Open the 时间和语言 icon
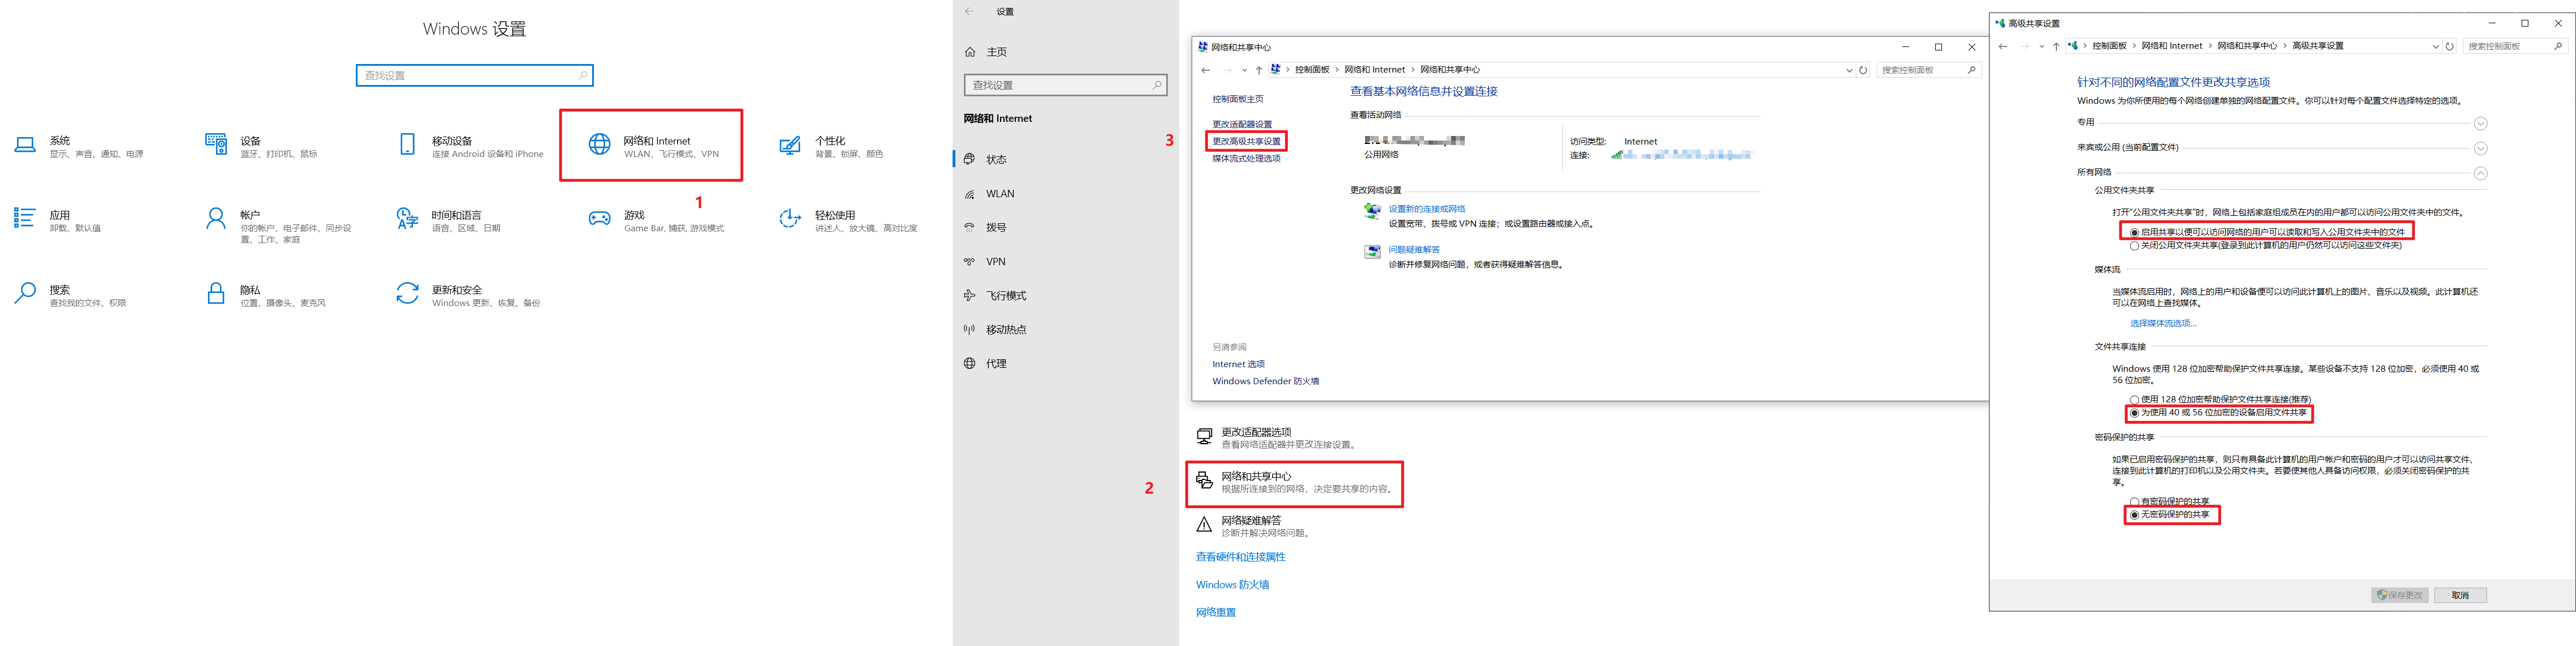Screen dimensions: 2576x646 click(x=407, y=219)
